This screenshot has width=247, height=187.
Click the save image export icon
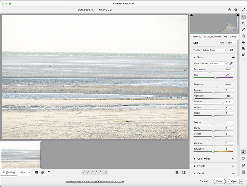(x=229, y=10)
